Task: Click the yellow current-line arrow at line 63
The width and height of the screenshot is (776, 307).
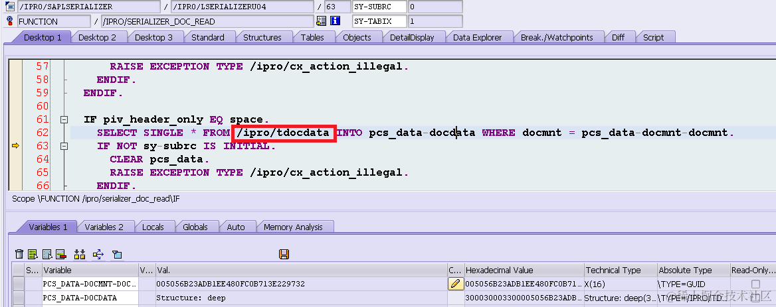Action: (x=15, y=146)
